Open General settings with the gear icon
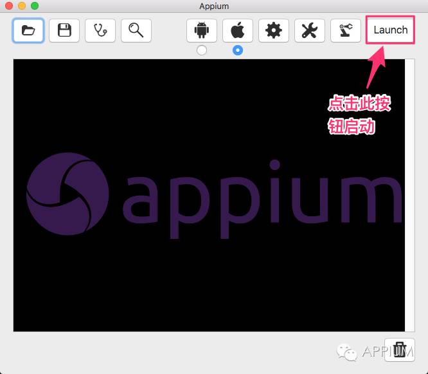 (x=274, y=30)
